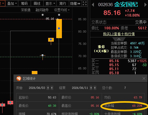
Task: Click stock name 金安国纪
Action: (126, 4)
